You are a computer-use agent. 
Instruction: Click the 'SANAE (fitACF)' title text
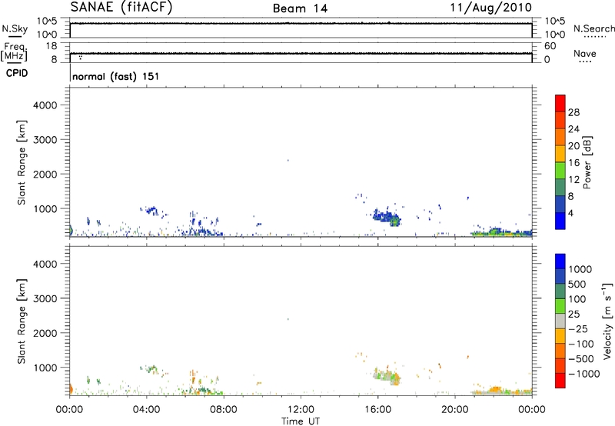point(121,7)
